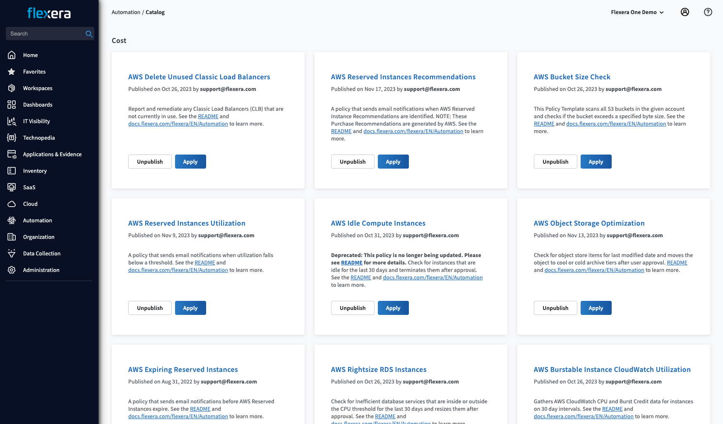Image resolution: width=723 pixels, height=424 pixels.
Task: Apply the AWS Idle Compute Instances policy
Action: (x=393, y=308)
